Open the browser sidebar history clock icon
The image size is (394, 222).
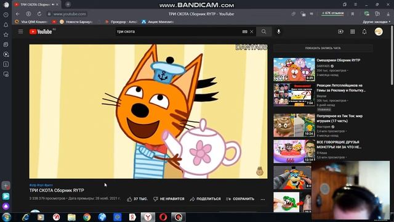coord(6,15)
